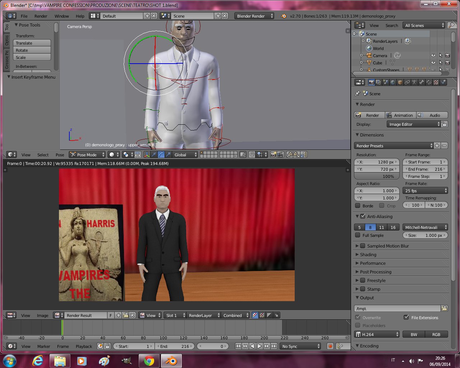Disable the Anti-Aliasing checkbox

(363, 216)
